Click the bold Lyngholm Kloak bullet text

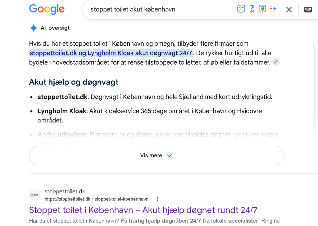[x=62, y=111]
